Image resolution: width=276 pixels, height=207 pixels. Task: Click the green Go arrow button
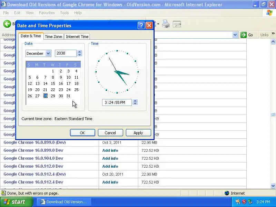(244, 35)
